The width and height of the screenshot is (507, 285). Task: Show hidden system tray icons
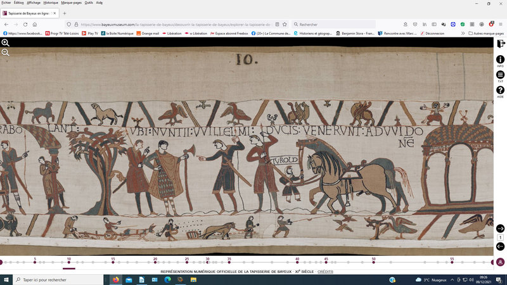(452, 280)
